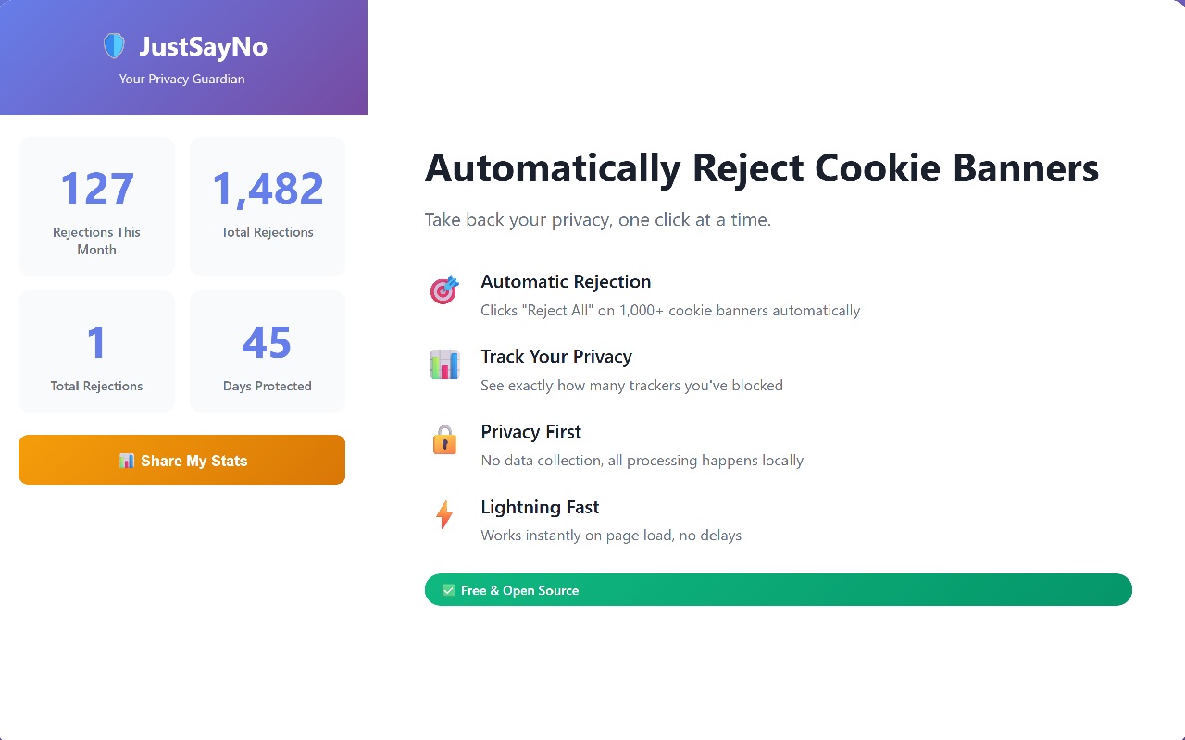Click the JustSayNo title text
1185x740 pixels.
pyautogui.click(x=203, y=46)
